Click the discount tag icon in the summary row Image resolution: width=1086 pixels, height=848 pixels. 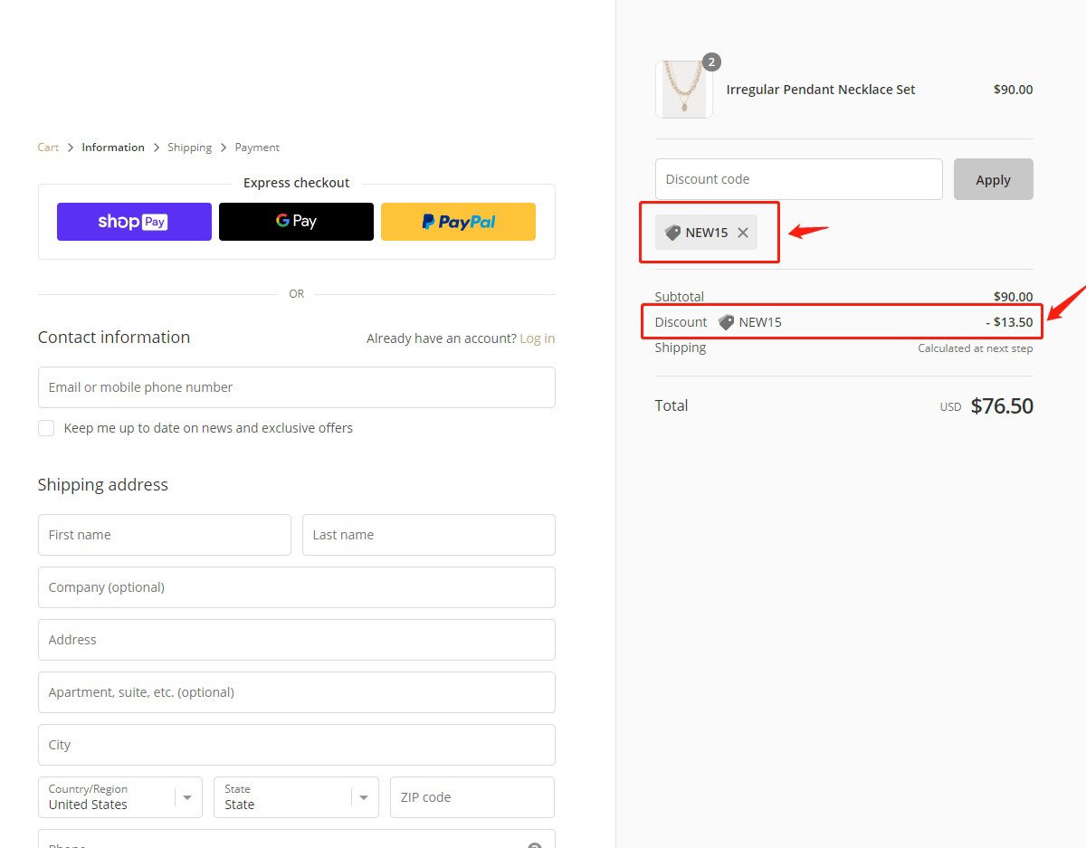tap(726, 322)
